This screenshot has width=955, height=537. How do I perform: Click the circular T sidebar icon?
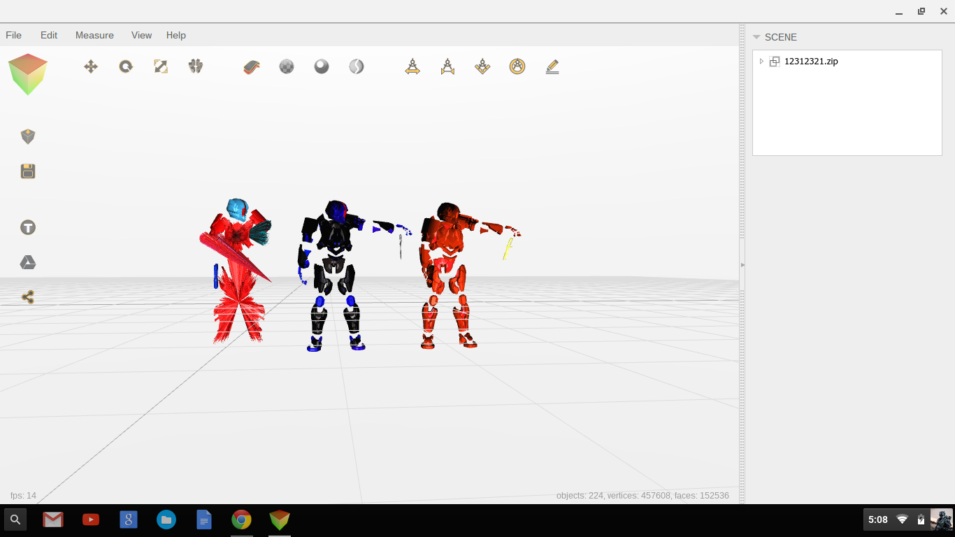pos(28,227)
